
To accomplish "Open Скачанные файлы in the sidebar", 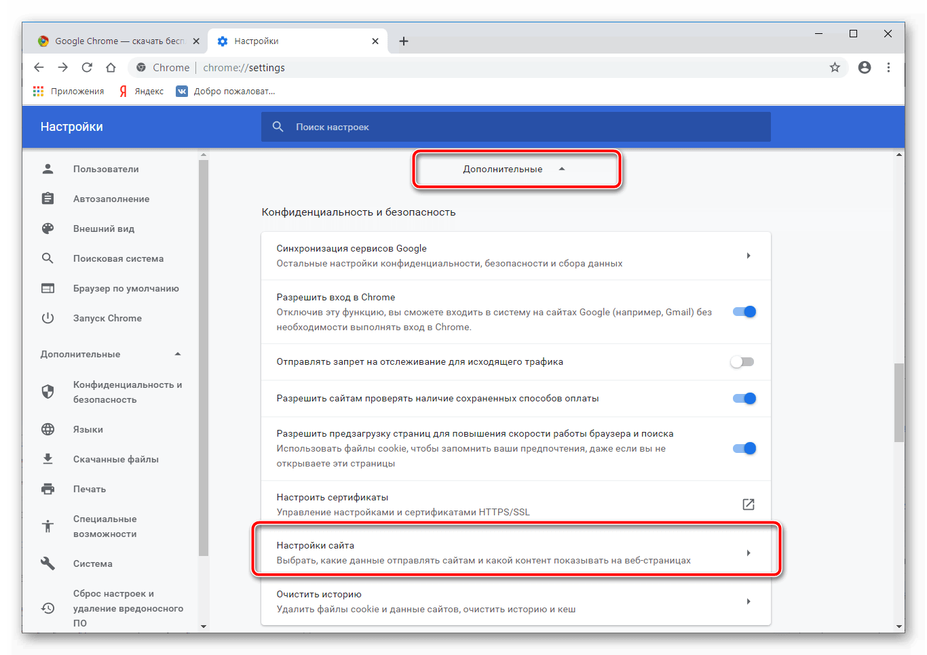I will [116, 459].
